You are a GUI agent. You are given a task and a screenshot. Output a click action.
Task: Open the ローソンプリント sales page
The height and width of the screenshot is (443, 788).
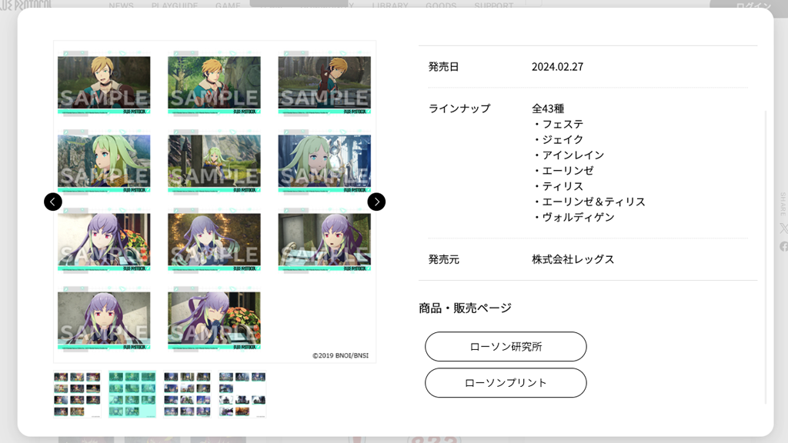pyautogui.click(x=506, y=383)
